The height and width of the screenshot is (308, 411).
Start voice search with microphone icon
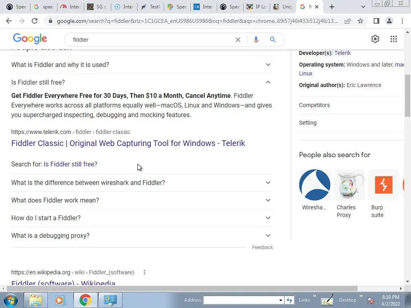coord(256,40)
